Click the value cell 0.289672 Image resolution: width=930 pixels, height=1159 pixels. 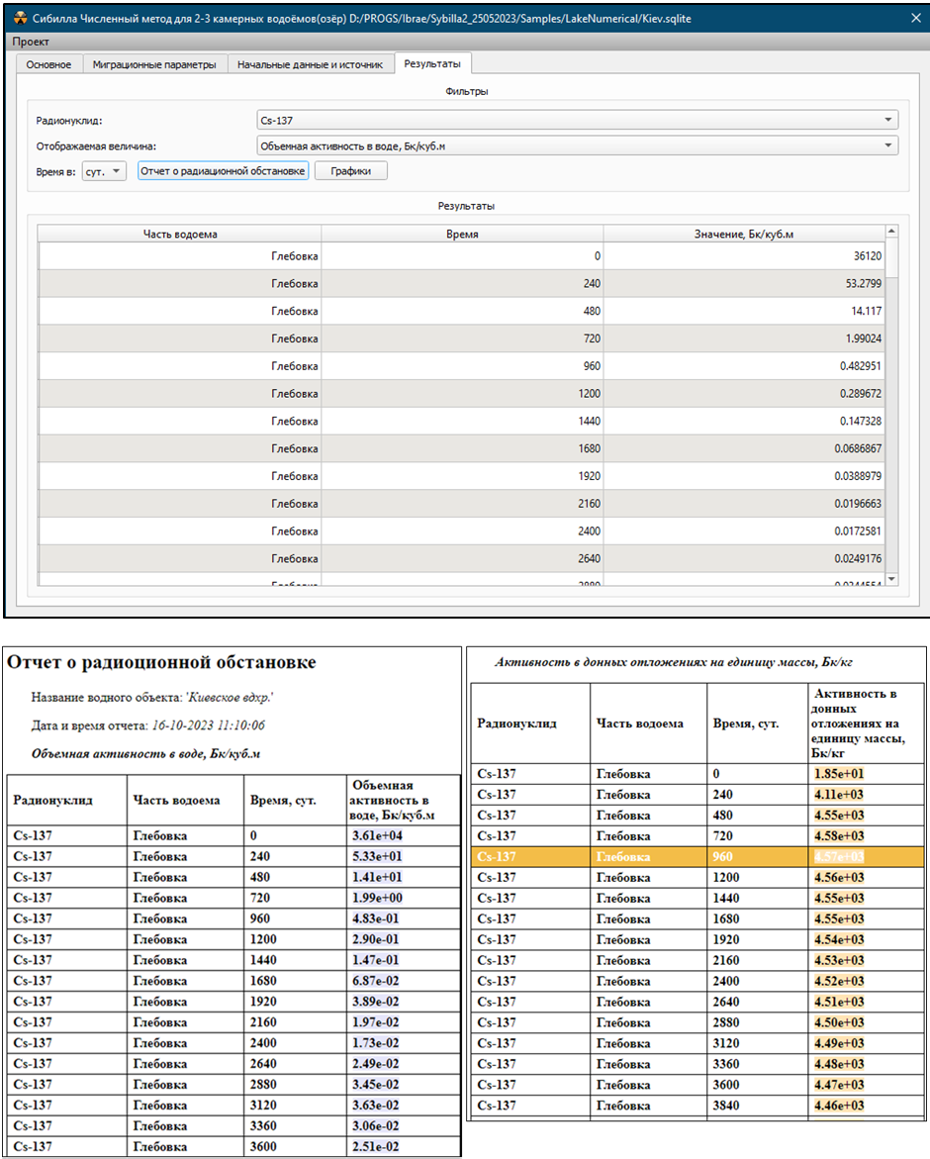pyautogui.click(x=744, y=393)
